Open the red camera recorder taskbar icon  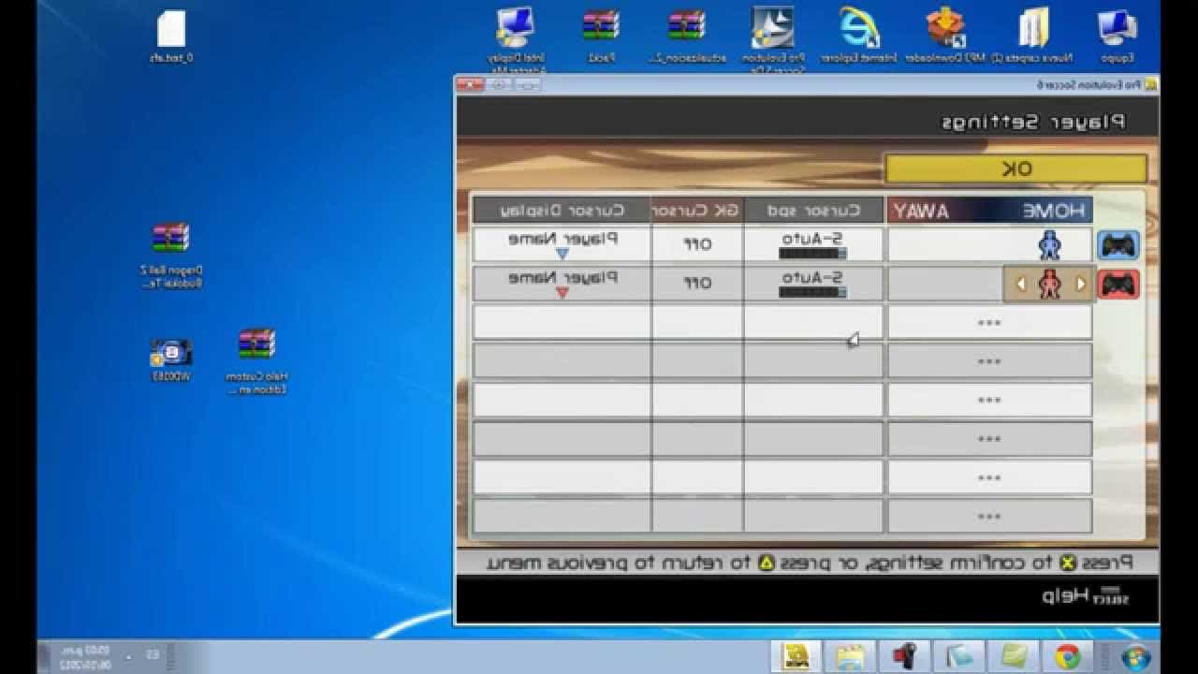point(905,656)
